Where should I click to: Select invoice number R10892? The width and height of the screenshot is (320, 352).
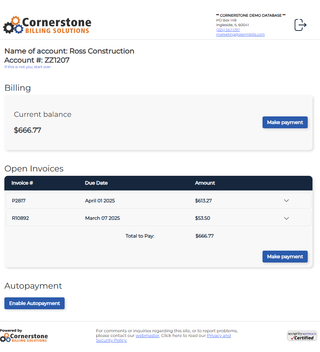point(20,218)
